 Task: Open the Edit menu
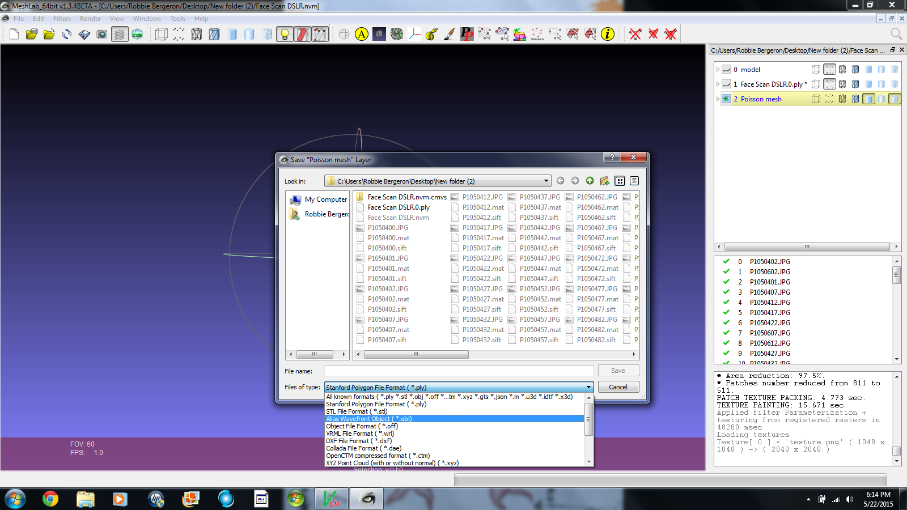tap(38, 19)
